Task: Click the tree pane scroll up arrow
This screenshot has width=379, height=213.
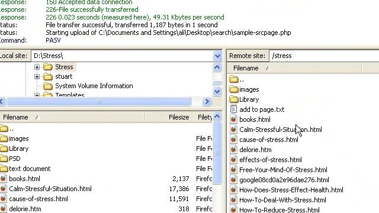Action: click(217, 67)
